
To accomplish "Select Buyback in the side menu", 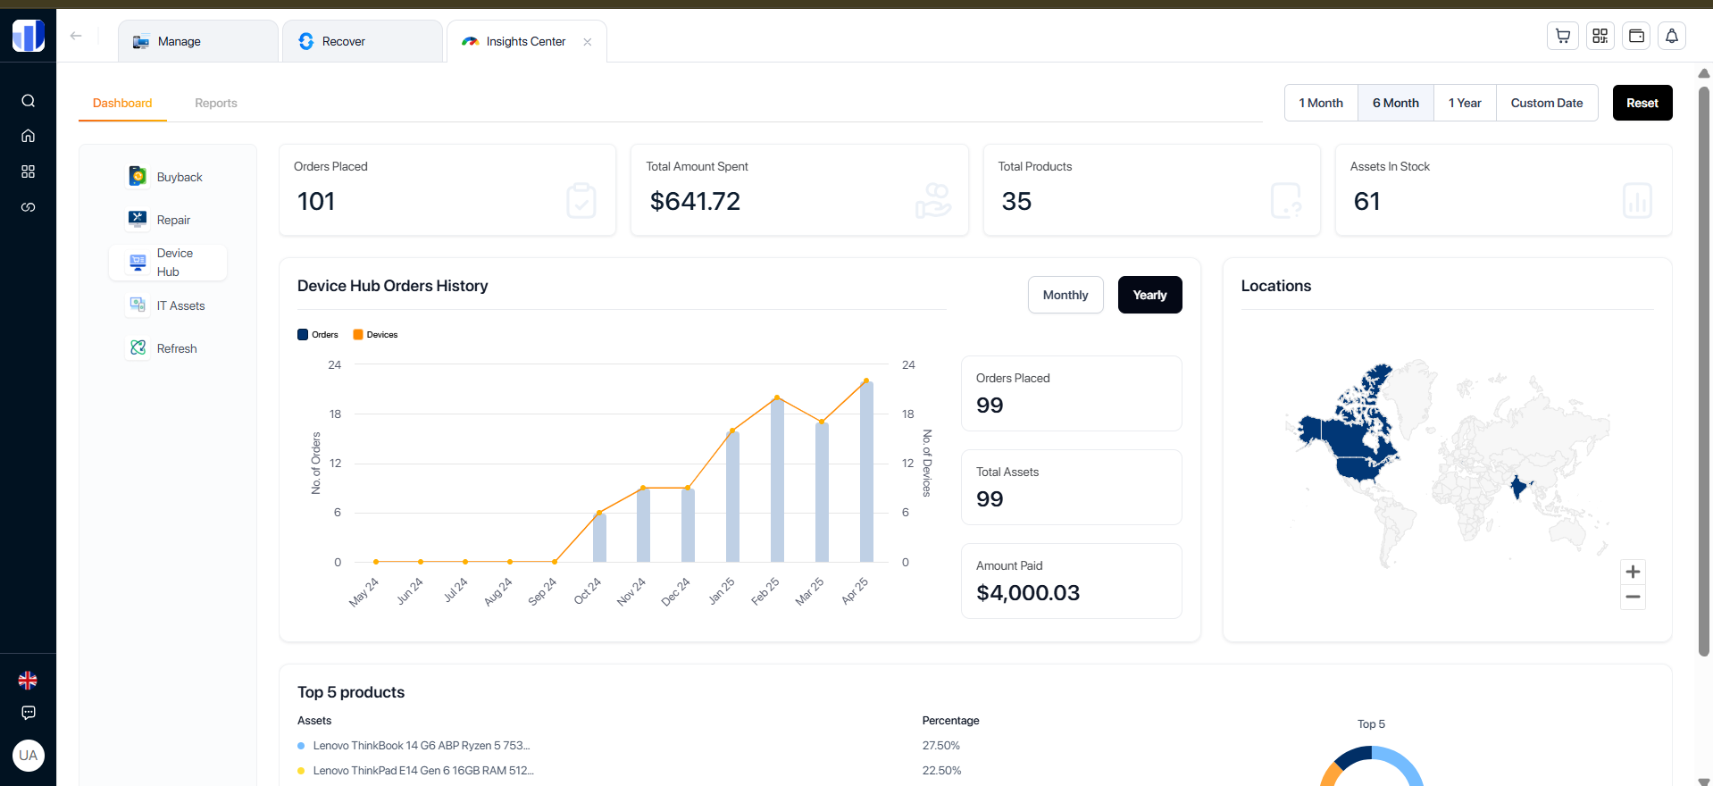I will point(179,177).
